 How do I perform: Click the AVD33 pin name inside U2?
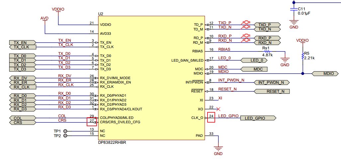(106, 34)
